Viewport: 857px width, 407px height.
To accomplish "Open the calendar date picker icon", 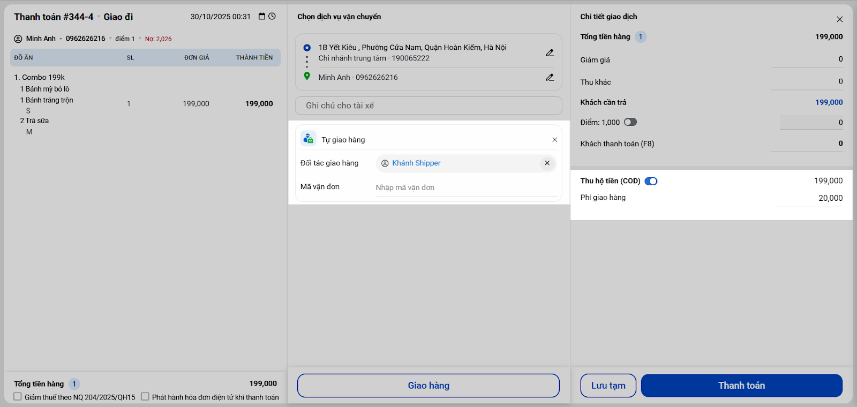I will tap(262, 17).
